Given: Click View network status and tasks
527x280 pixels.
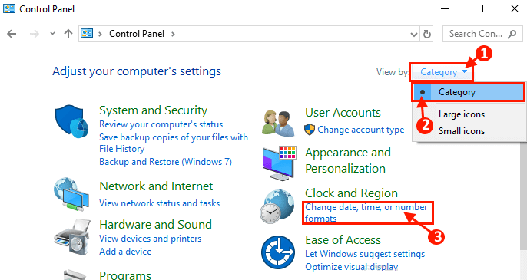Looking at the screenshot, I should point(159,203).
